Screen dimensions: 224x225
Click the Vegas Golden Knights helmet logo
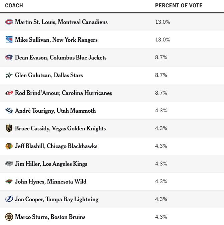[x=9, y=128]
